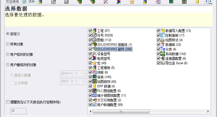This screenshot has width=217, height=117.
Task: Click the PLC 图纸配置 icon
Action: coord(95,91)
